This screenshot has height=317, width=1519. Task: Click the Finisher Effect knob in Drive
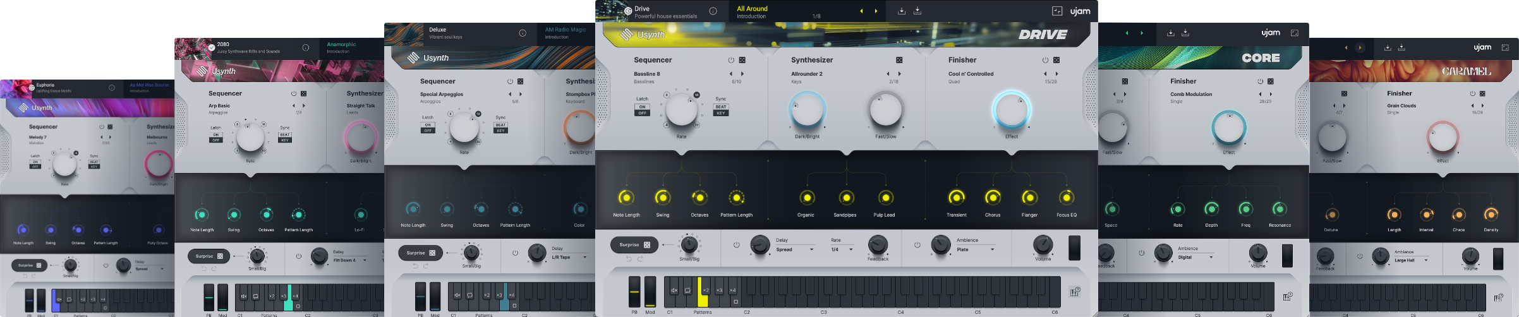(x=1012, y=110)
